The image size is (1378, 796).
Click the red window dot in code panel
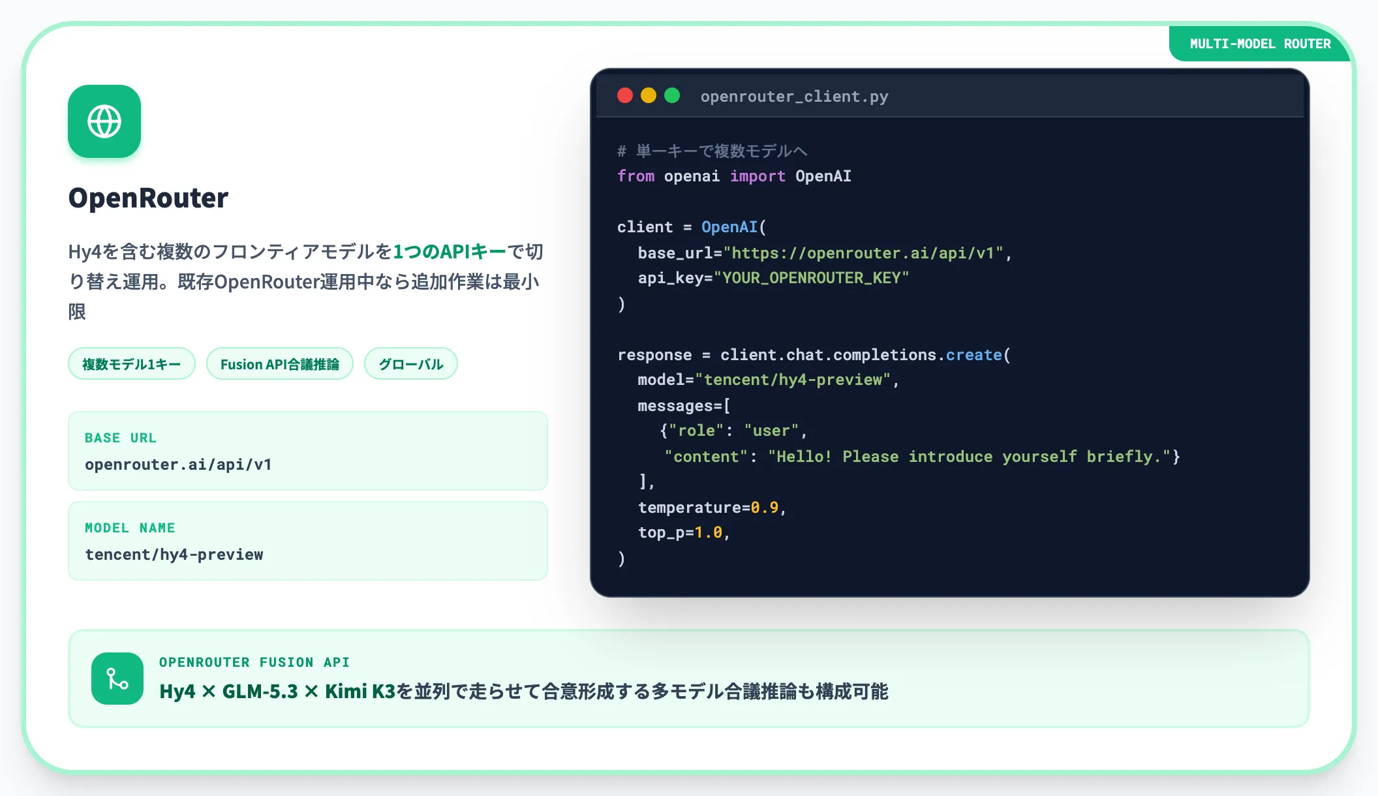pos(625,96)
